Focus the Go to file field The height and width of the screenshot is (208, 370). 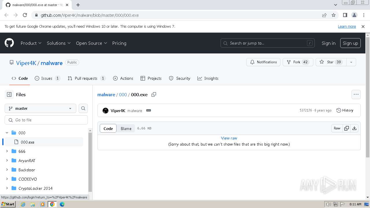click(x=46, y=120)
